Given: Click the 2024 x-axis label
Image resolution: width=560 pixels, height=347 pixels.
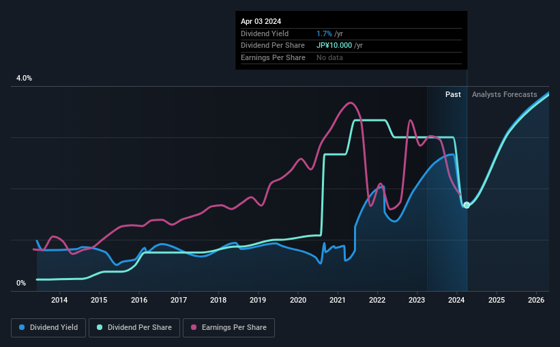Looking at the screenshot, I should (x=456, y=300).
